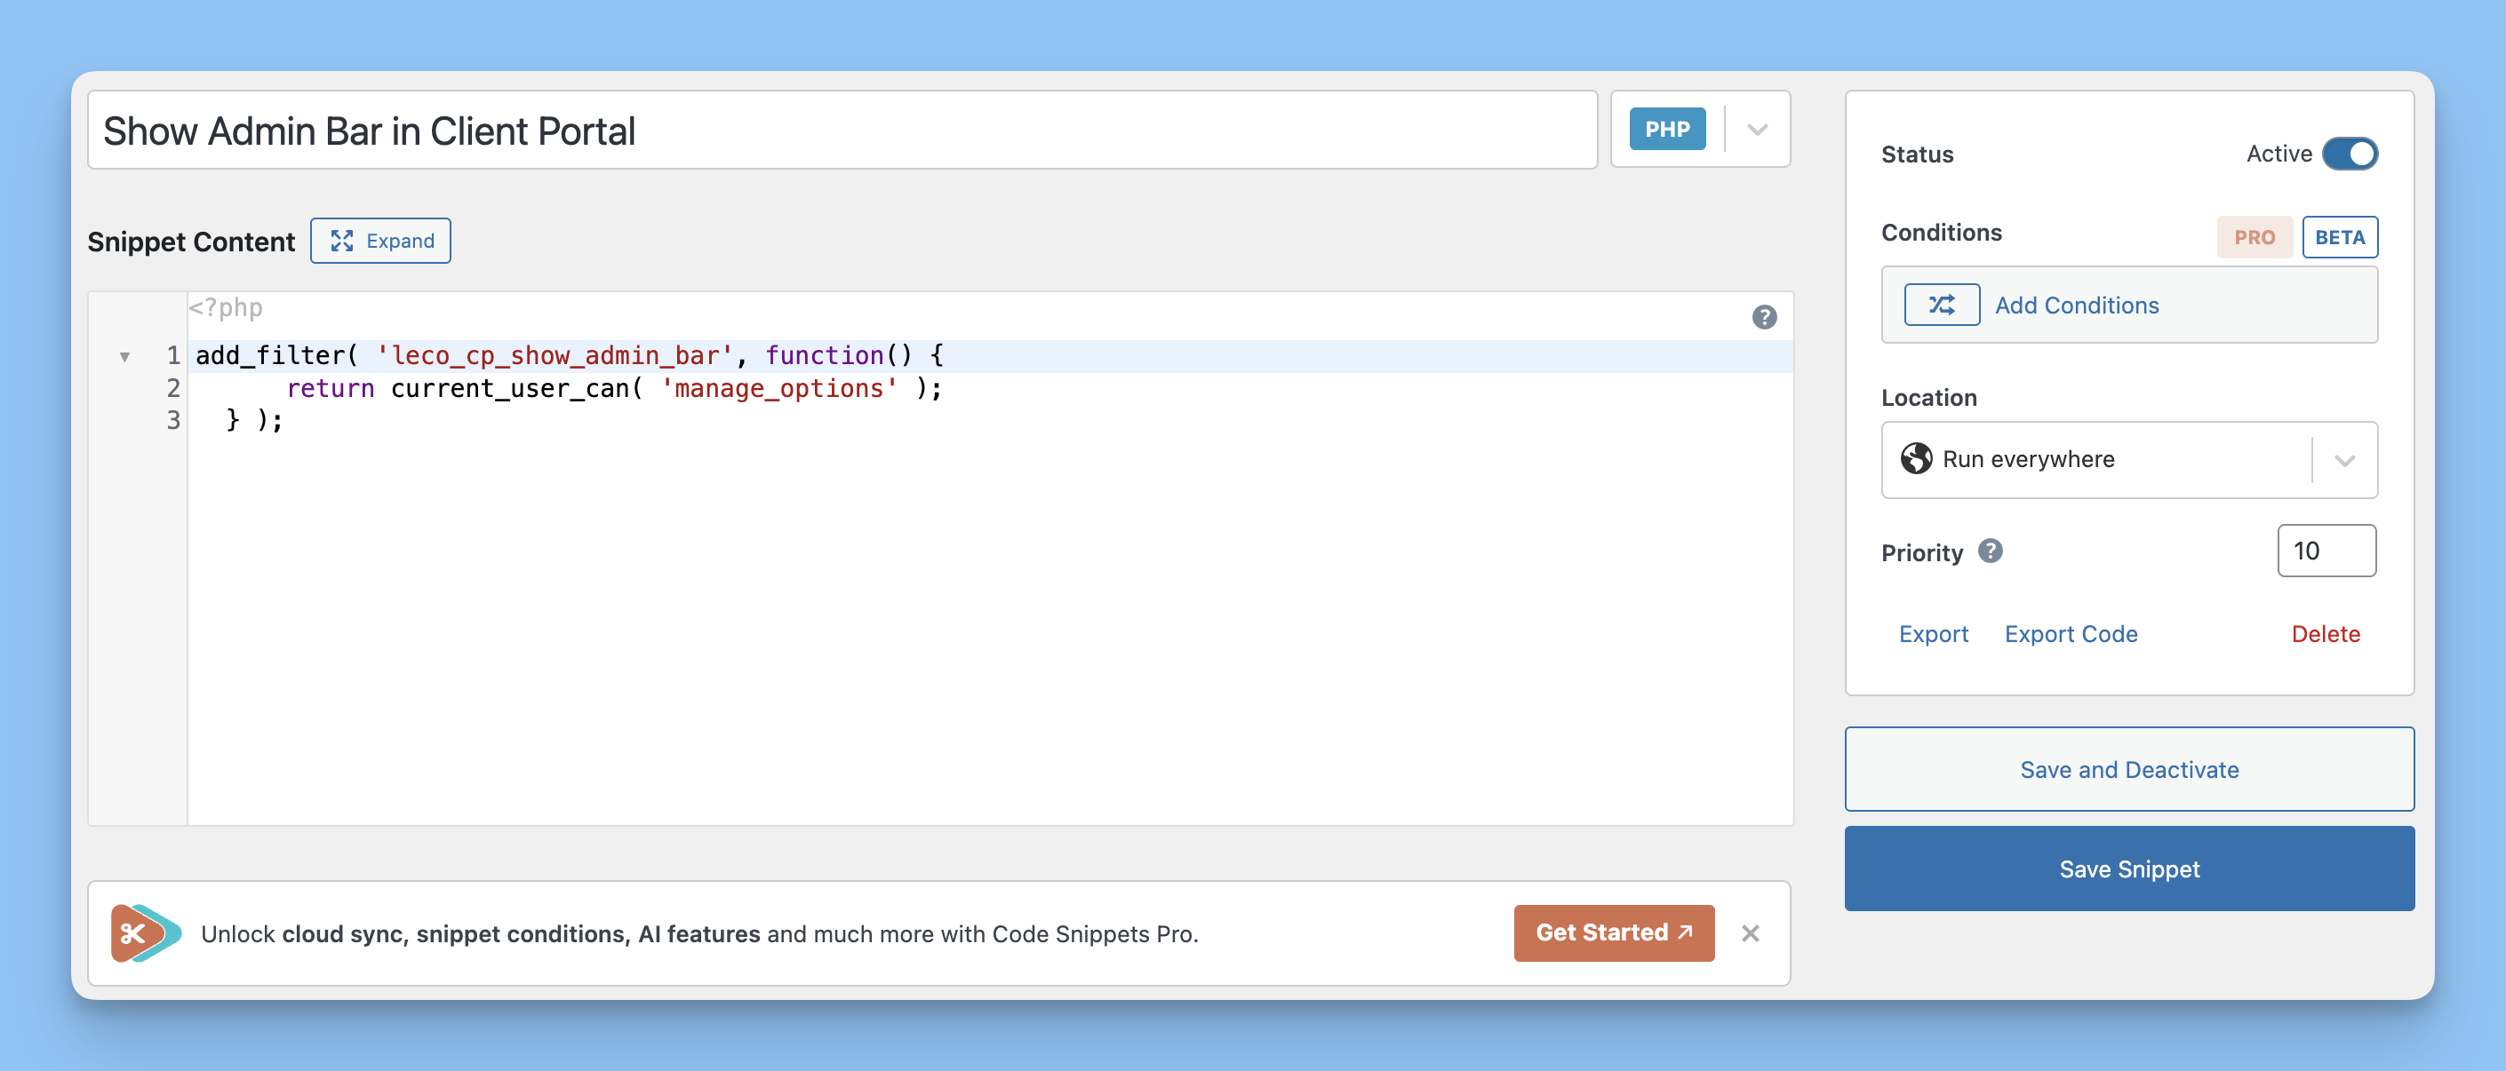This screenshot has height=1071, width=2506.
Task: Click the Priority help question-mark icon
Action: point(1991,551)
